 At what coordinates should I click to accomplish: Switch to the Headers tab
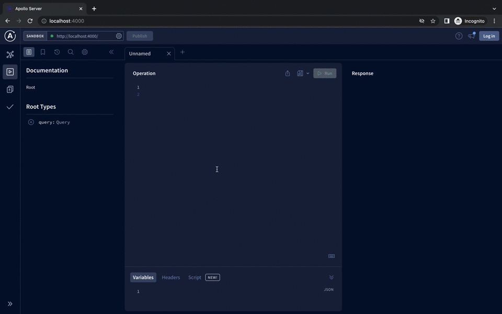tap(170, 277)
